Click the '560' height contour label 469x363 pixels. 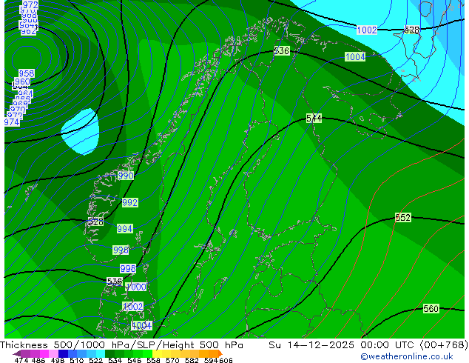tap(431, 308)
